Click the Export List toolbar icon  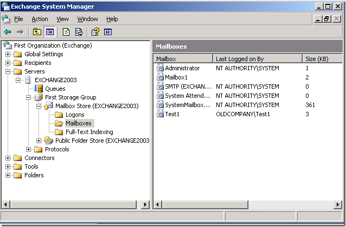(x=79, y=32)
